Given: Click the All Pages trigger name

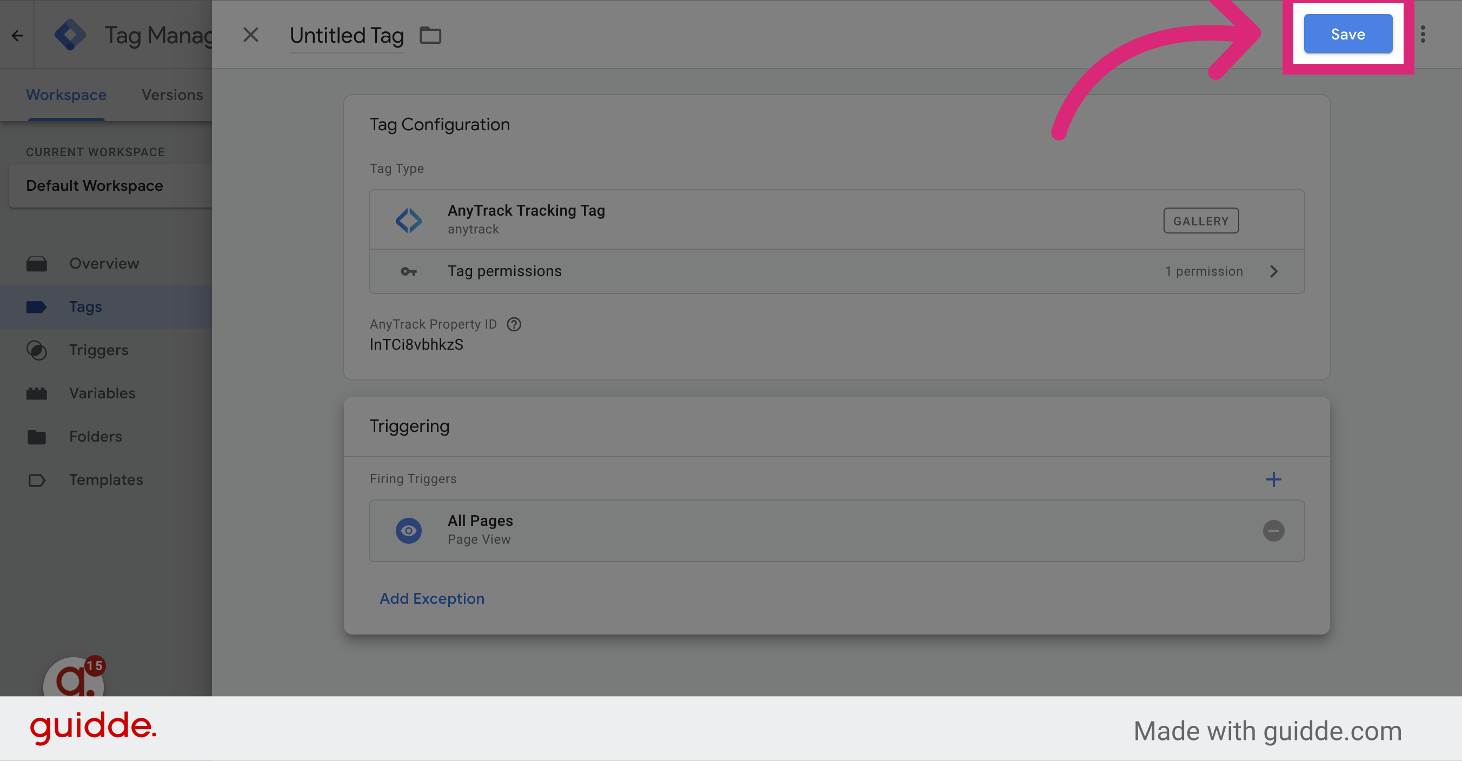Looking at the screenshot, I should tap(480, 520).
